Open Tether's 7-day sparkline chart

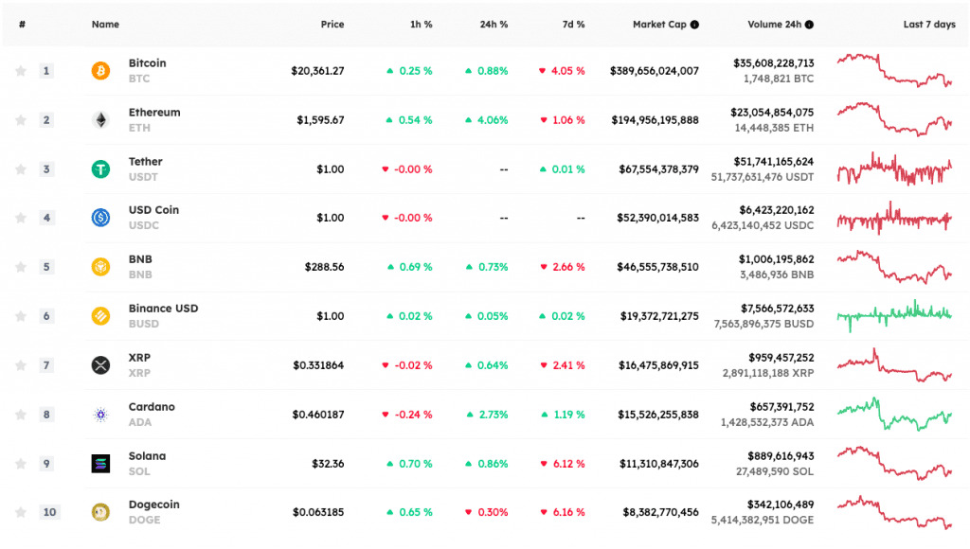894,168
